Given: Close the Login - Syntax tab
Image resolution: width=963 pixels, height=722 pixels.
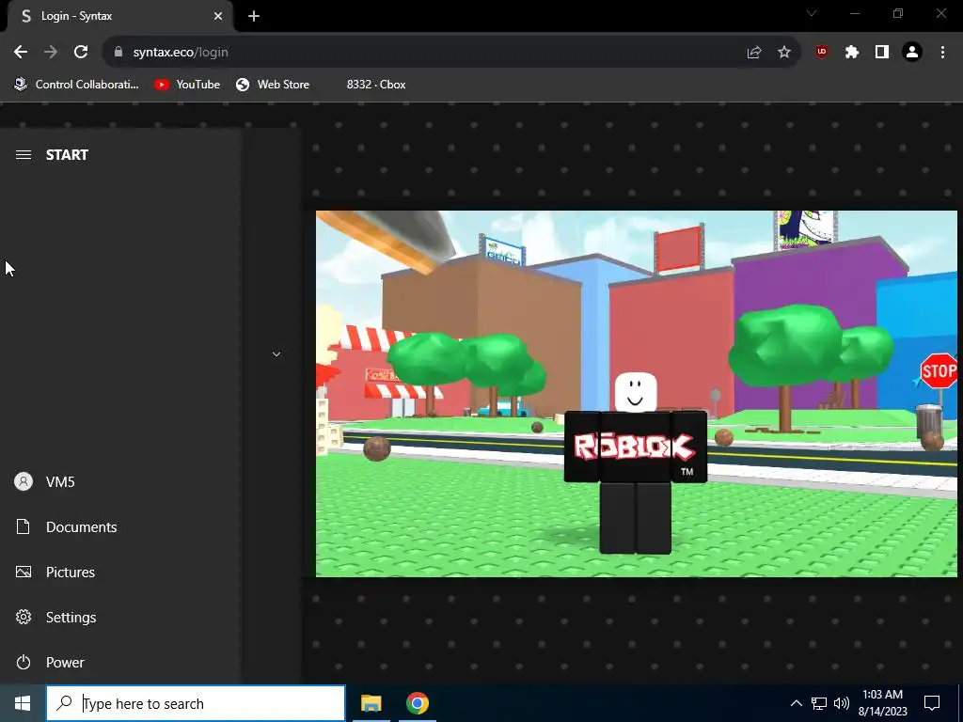Looking at the screenshot, I should pos(218,16).
